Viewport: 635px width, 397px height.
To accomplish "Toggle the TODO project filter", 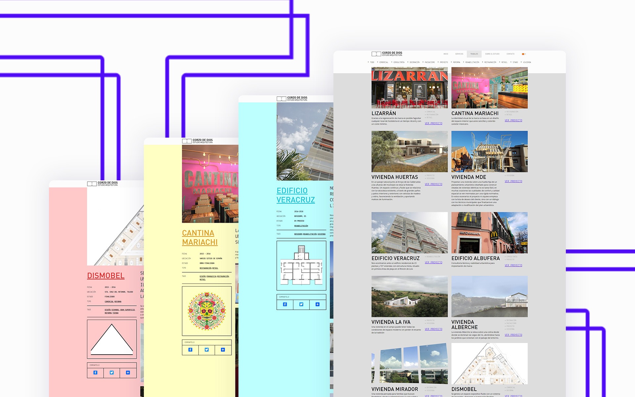I will pos(371,62).
